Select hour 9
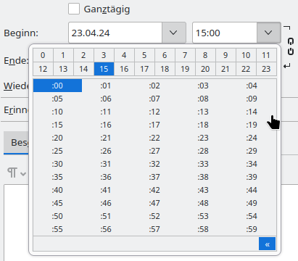 (x=225, y=55)
